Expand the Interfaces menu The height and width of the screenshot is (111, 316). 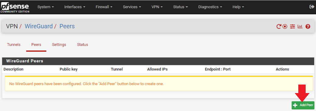click(x=75, y=7)
